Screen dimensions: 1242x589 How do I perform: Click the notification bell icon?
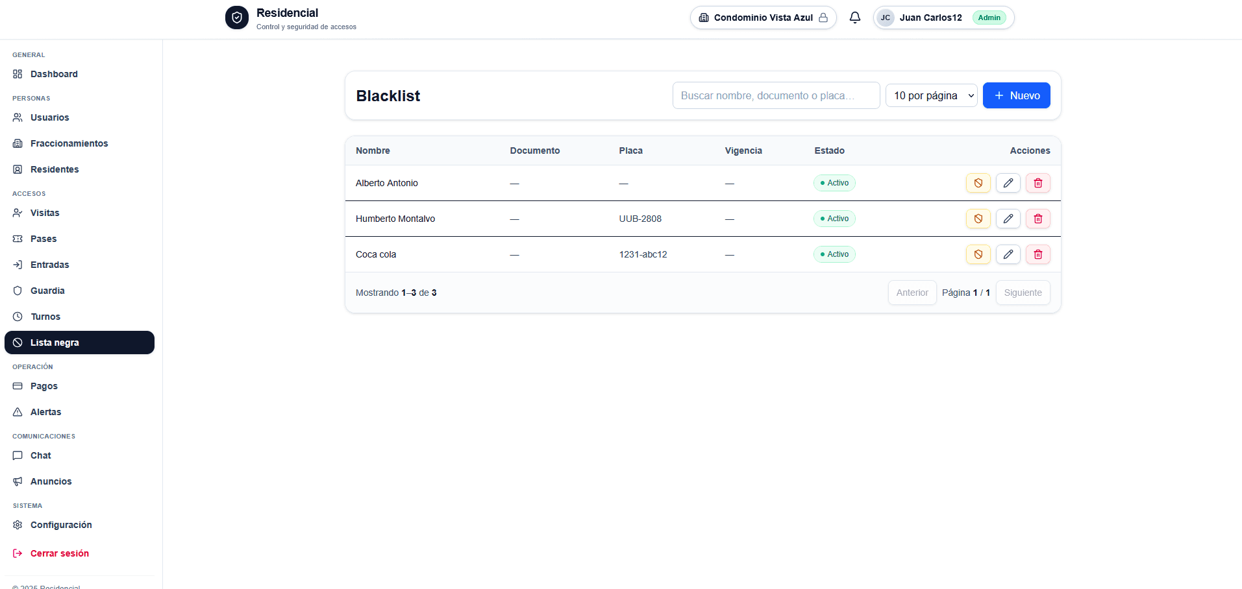(855, 18)
